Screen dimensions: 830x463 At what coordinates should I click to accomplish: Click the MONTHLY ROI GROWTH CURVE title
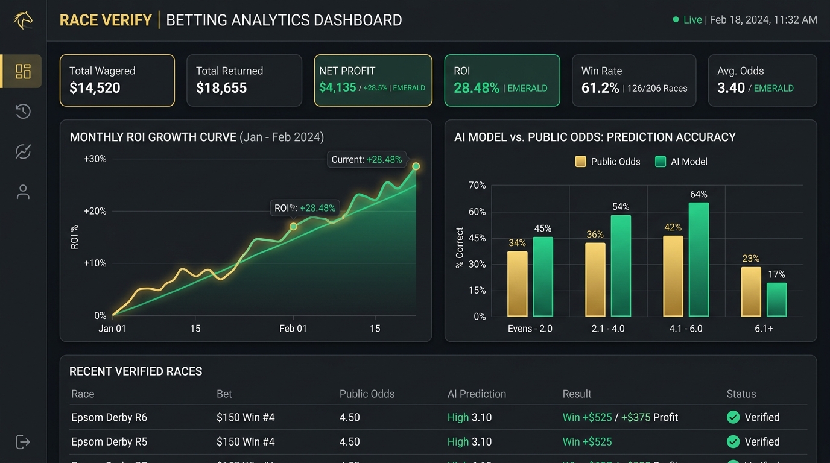pyautogui.click(x=153, y=137)
